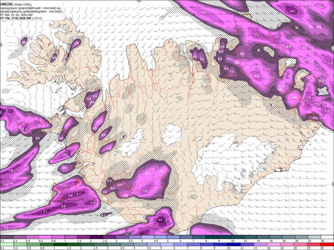The width and height of the screenshot is (334, 250).
Task: Click the light pink 16 swatch in the rain legend
Action: tap(273, 244)
